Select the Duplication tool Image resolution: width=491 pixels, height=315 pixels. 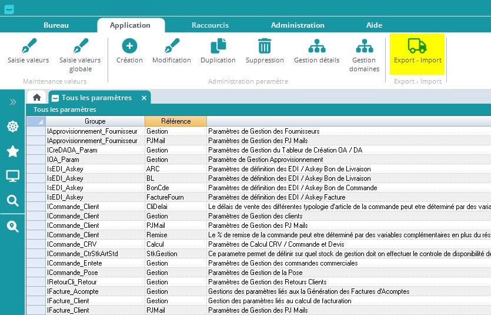click(x=218, y=46)
